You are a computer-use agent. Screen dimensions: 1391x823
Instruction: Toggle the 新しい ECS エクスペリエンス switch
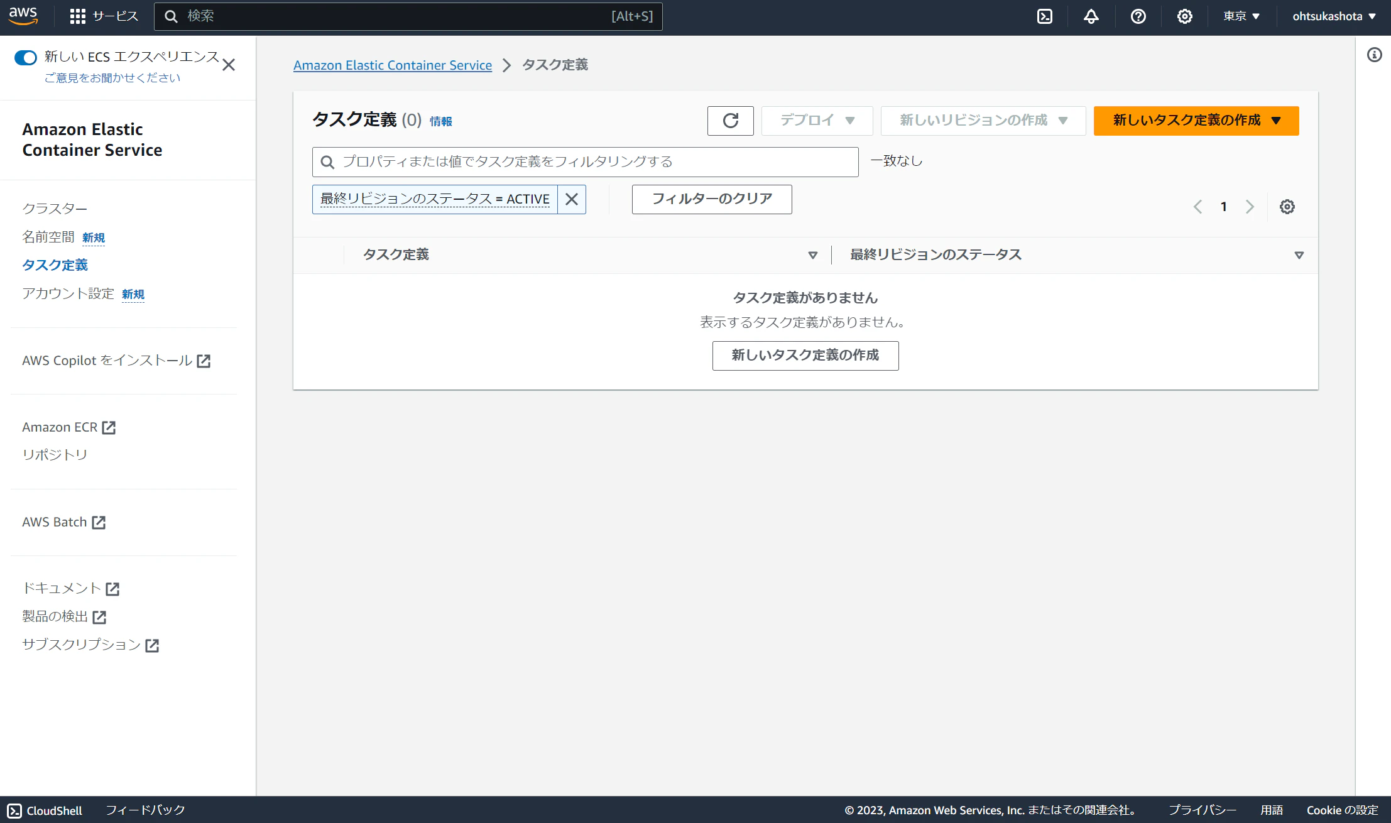26,58
